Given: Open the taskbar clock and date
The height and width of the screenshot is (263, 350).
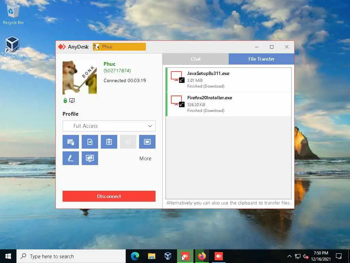Looking at the screenshot, I should 321,256.
